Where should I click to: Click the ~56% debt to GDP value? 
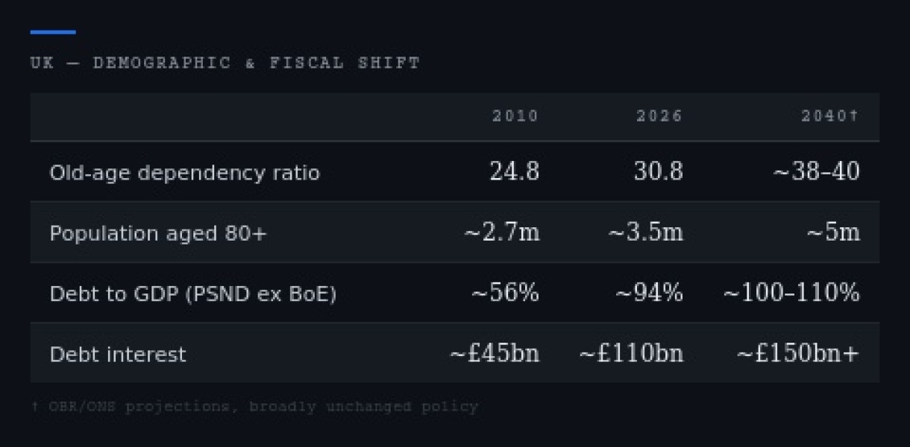pyautogui.click(x=505, y=293)
